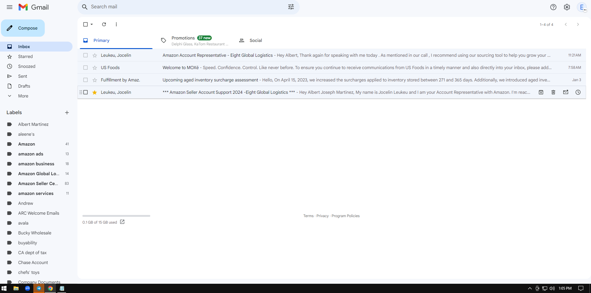The width and height of the screenshot is (591, 293).
Task: Open the select dropdown arrow beside checkbox
Action: coord(92,24)
